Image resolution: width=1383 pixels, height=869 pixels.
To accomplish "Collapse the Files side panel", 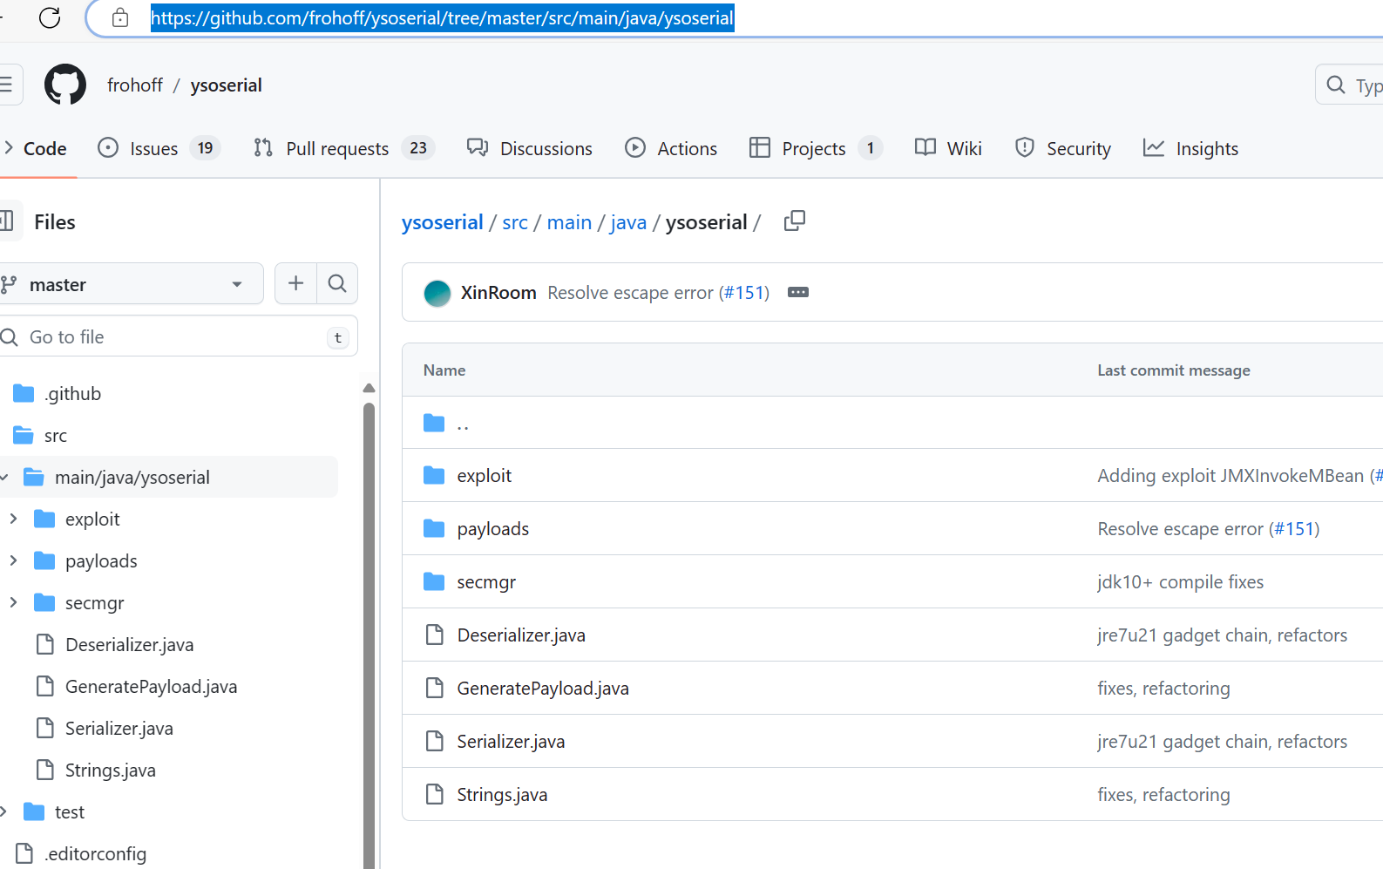I will pyautogui.click(x=7, y=221).
